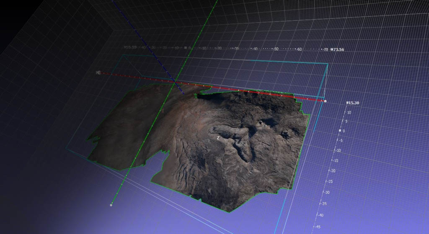Click the -45 tick on the vertical scale
Image resolution: width=429 pixels, height=234 pixels.
coord(317,227)
